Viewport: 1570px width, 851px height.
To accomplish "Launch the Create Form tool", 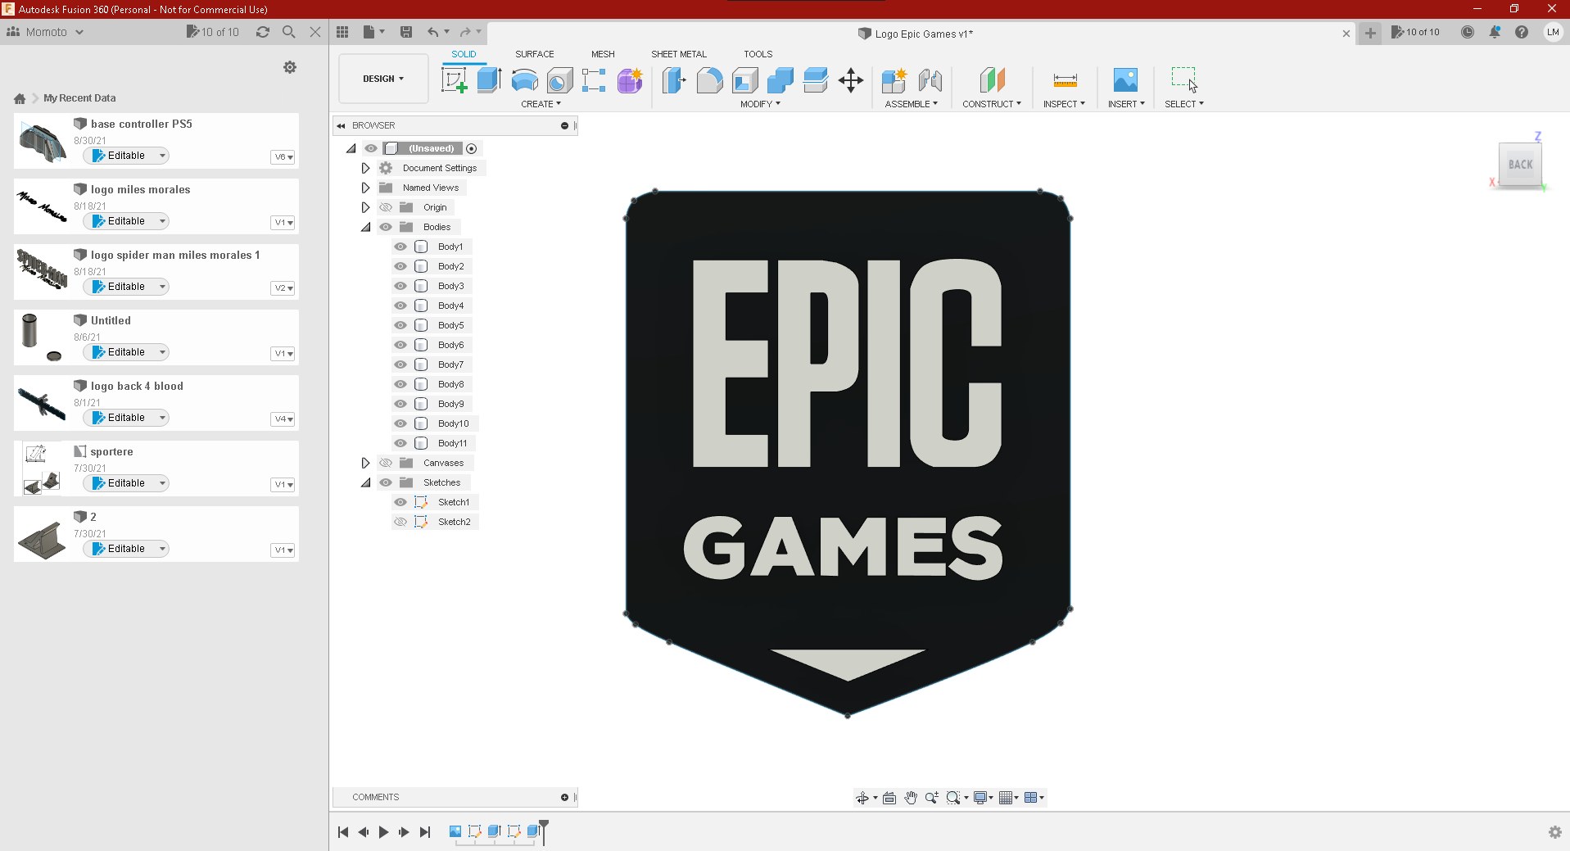I will click(x=629, y=80).
